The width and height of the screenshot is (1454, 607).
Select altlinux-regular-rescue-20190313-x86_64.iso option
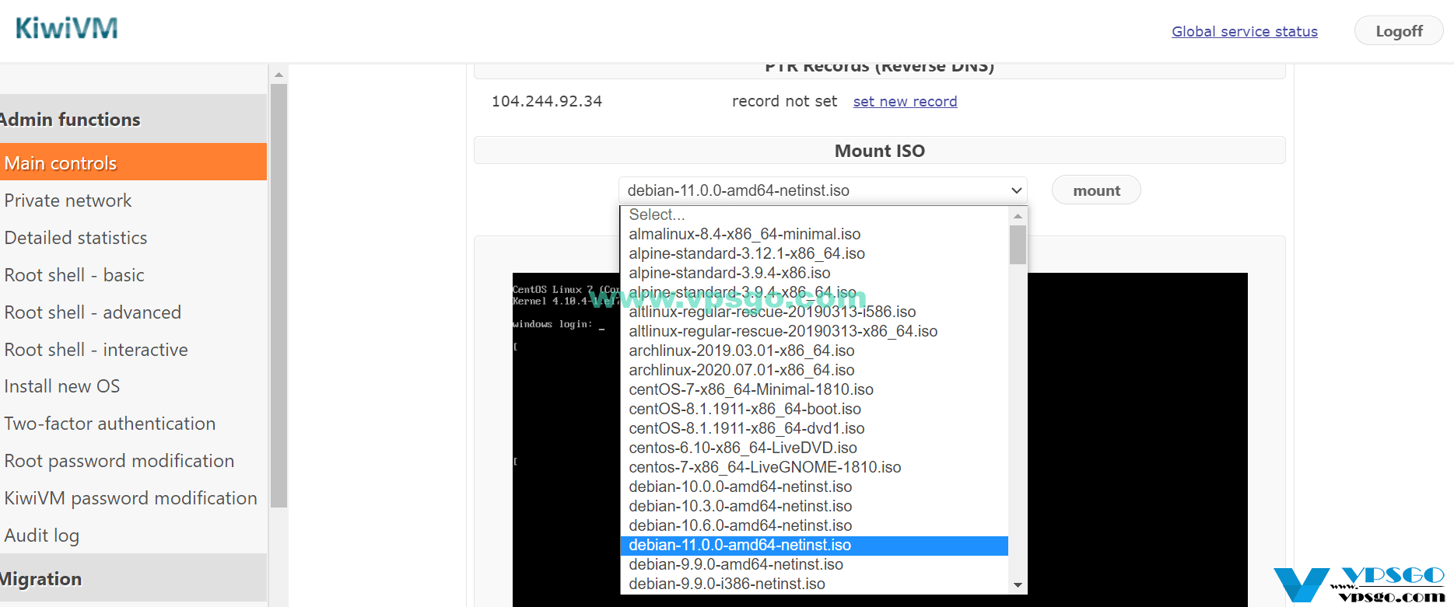[x=815, y=331]
